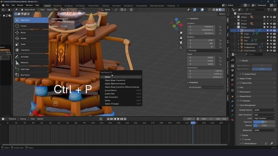This screenshot has height=156, width=278.
Task: Toggle visibility eye for Cube object
Action: 271,34
